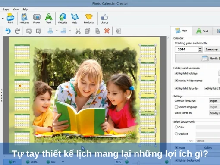
Task: Toggle the Grid button
Action: (x=51, y=162)
